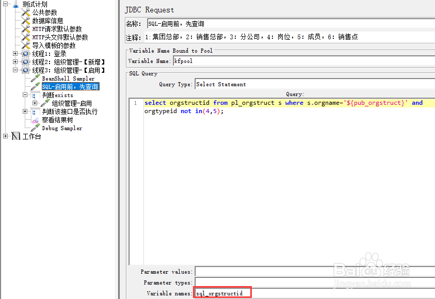The width and height of the screenshot is (435, 299).
Task: Expand the 线程1: 登录 node
Action: click(15, 54)
